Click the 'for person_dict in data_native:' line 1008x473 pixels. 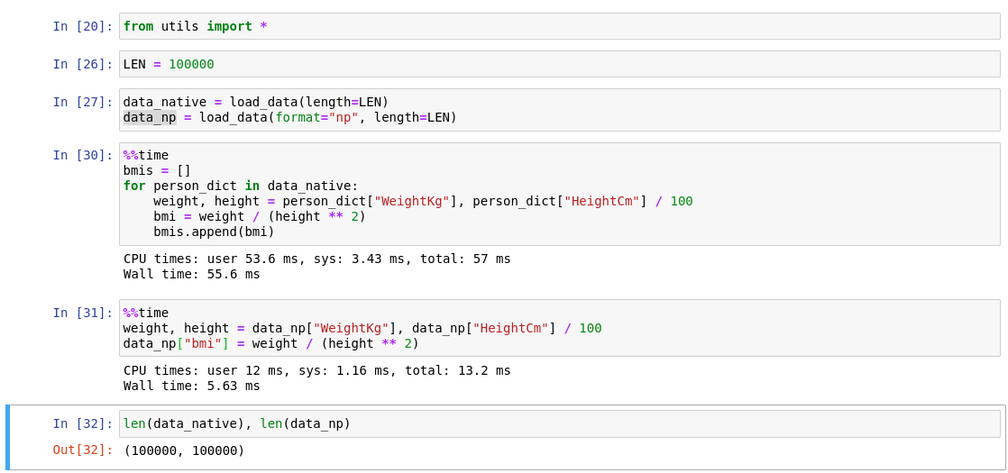pyautogui.click(x=241, y=186)
